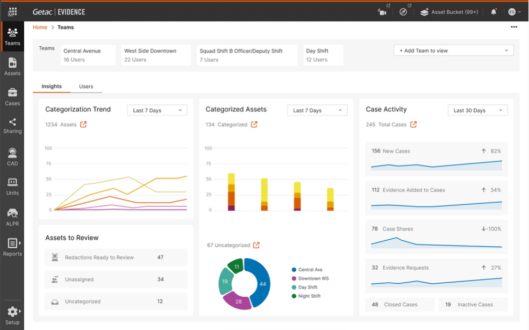The height and width of the screenshot is (330, 529).
Task: Click the compass icon in header
Action: point(403,12)
